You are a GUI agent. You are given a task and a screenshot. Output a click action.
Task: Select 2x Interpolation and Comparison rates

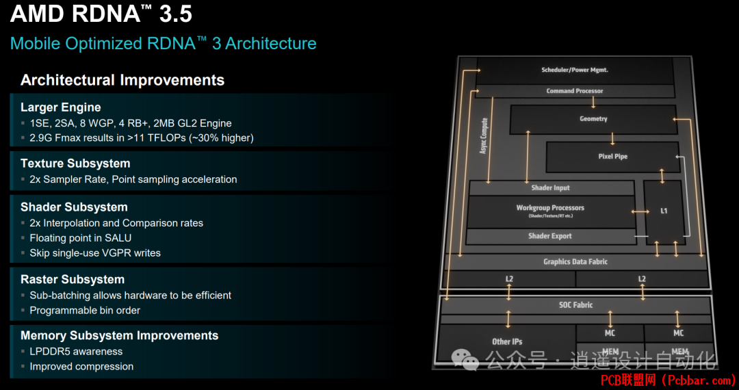pyautogui.click(x=116, y=223)
